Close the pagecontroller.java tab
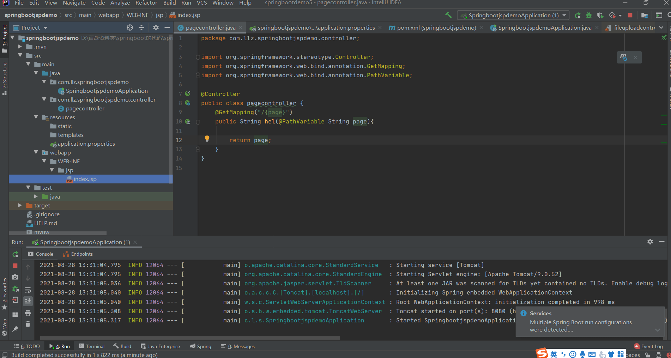The height and width of the screenshot is (358, 671). click(241, 28)
